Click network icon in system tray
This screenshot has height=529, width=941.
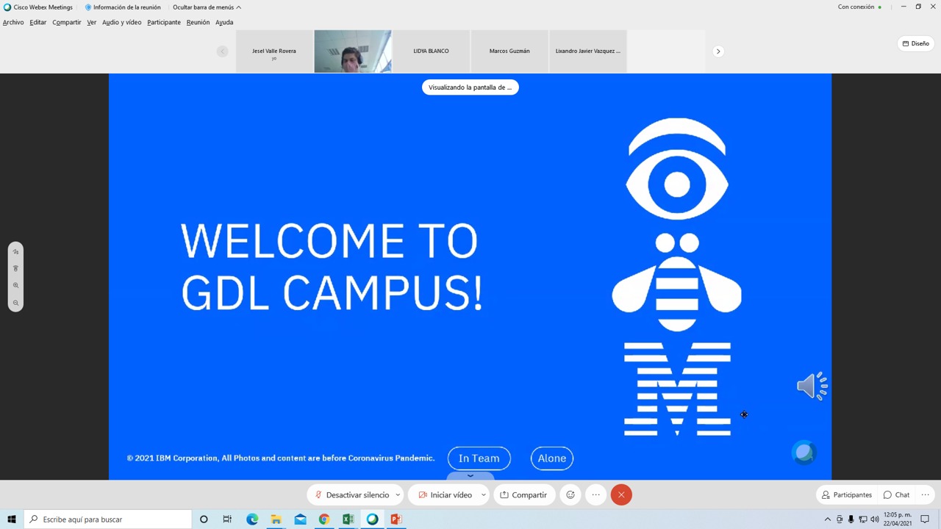[863, 519]
